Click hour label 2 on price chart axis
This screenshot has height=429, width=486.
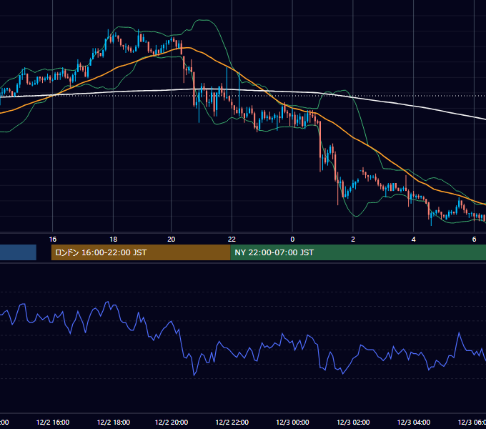pos(353,240)
